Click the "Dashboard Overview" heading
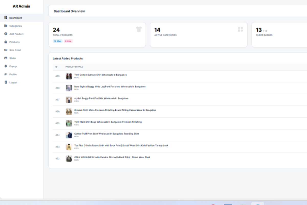 tap(69, 11)
